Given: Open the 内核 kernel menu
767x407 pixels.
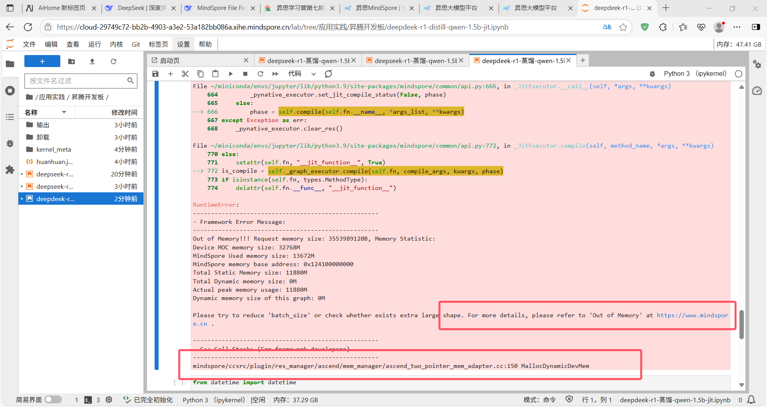Looking at the screenshot, I should click(116, 44).
